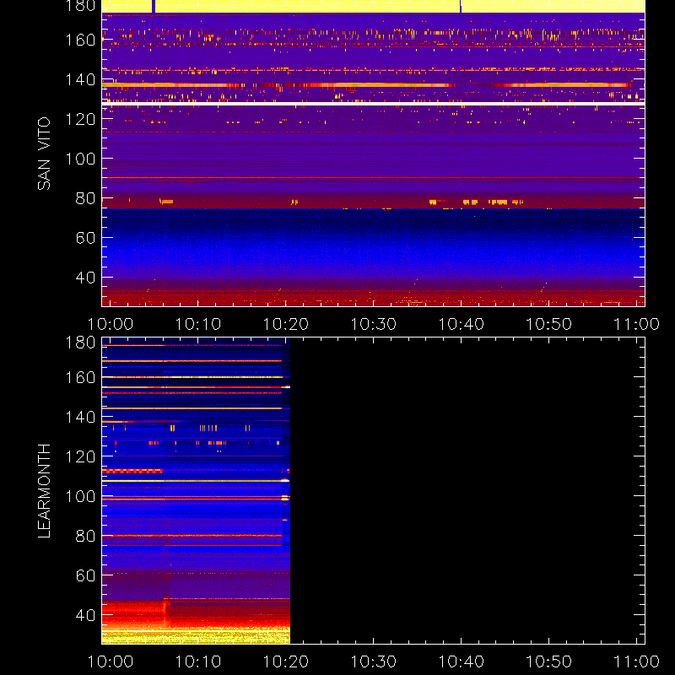Viewport: 675px width, 675px height.
Task: Select the 140 tick label on San Vito axis
Action: 80,79
